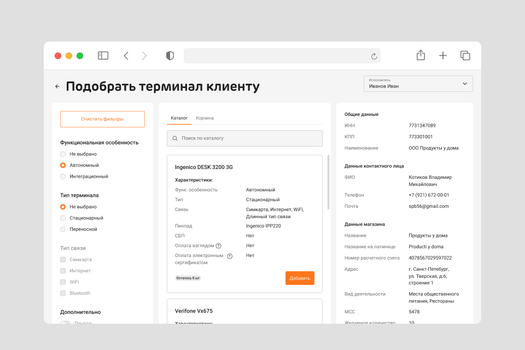Click phone number +7 (921) 672-00-01

429,195
